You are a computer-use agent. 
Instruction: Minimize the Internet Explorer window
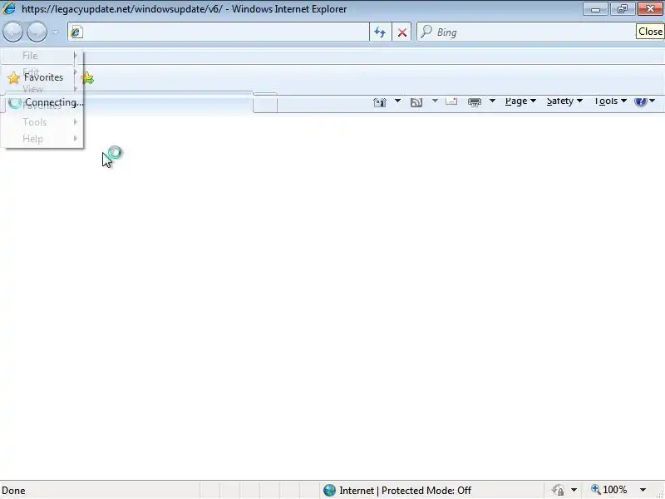click(595, 9)
